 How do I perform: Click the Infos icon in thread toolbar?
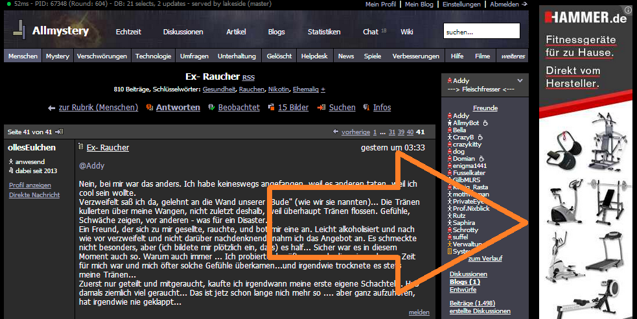(x=367, y=108)
